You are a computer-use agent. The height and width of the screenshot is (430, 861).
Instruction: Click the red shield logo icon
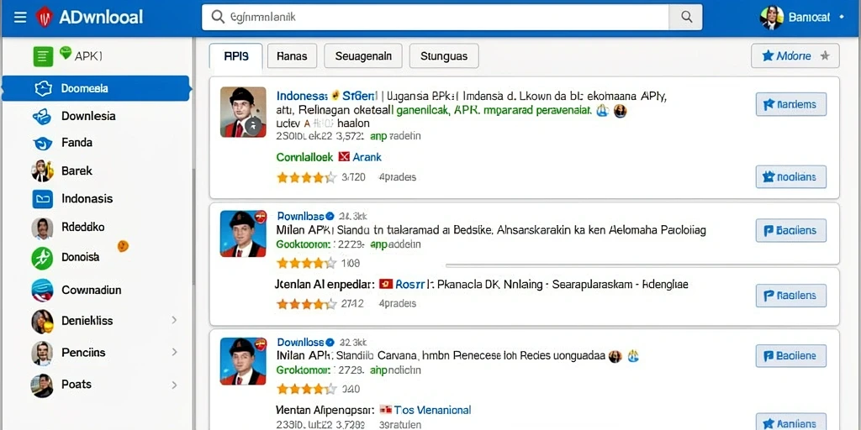pyautogui.click(x=44, y=17)
